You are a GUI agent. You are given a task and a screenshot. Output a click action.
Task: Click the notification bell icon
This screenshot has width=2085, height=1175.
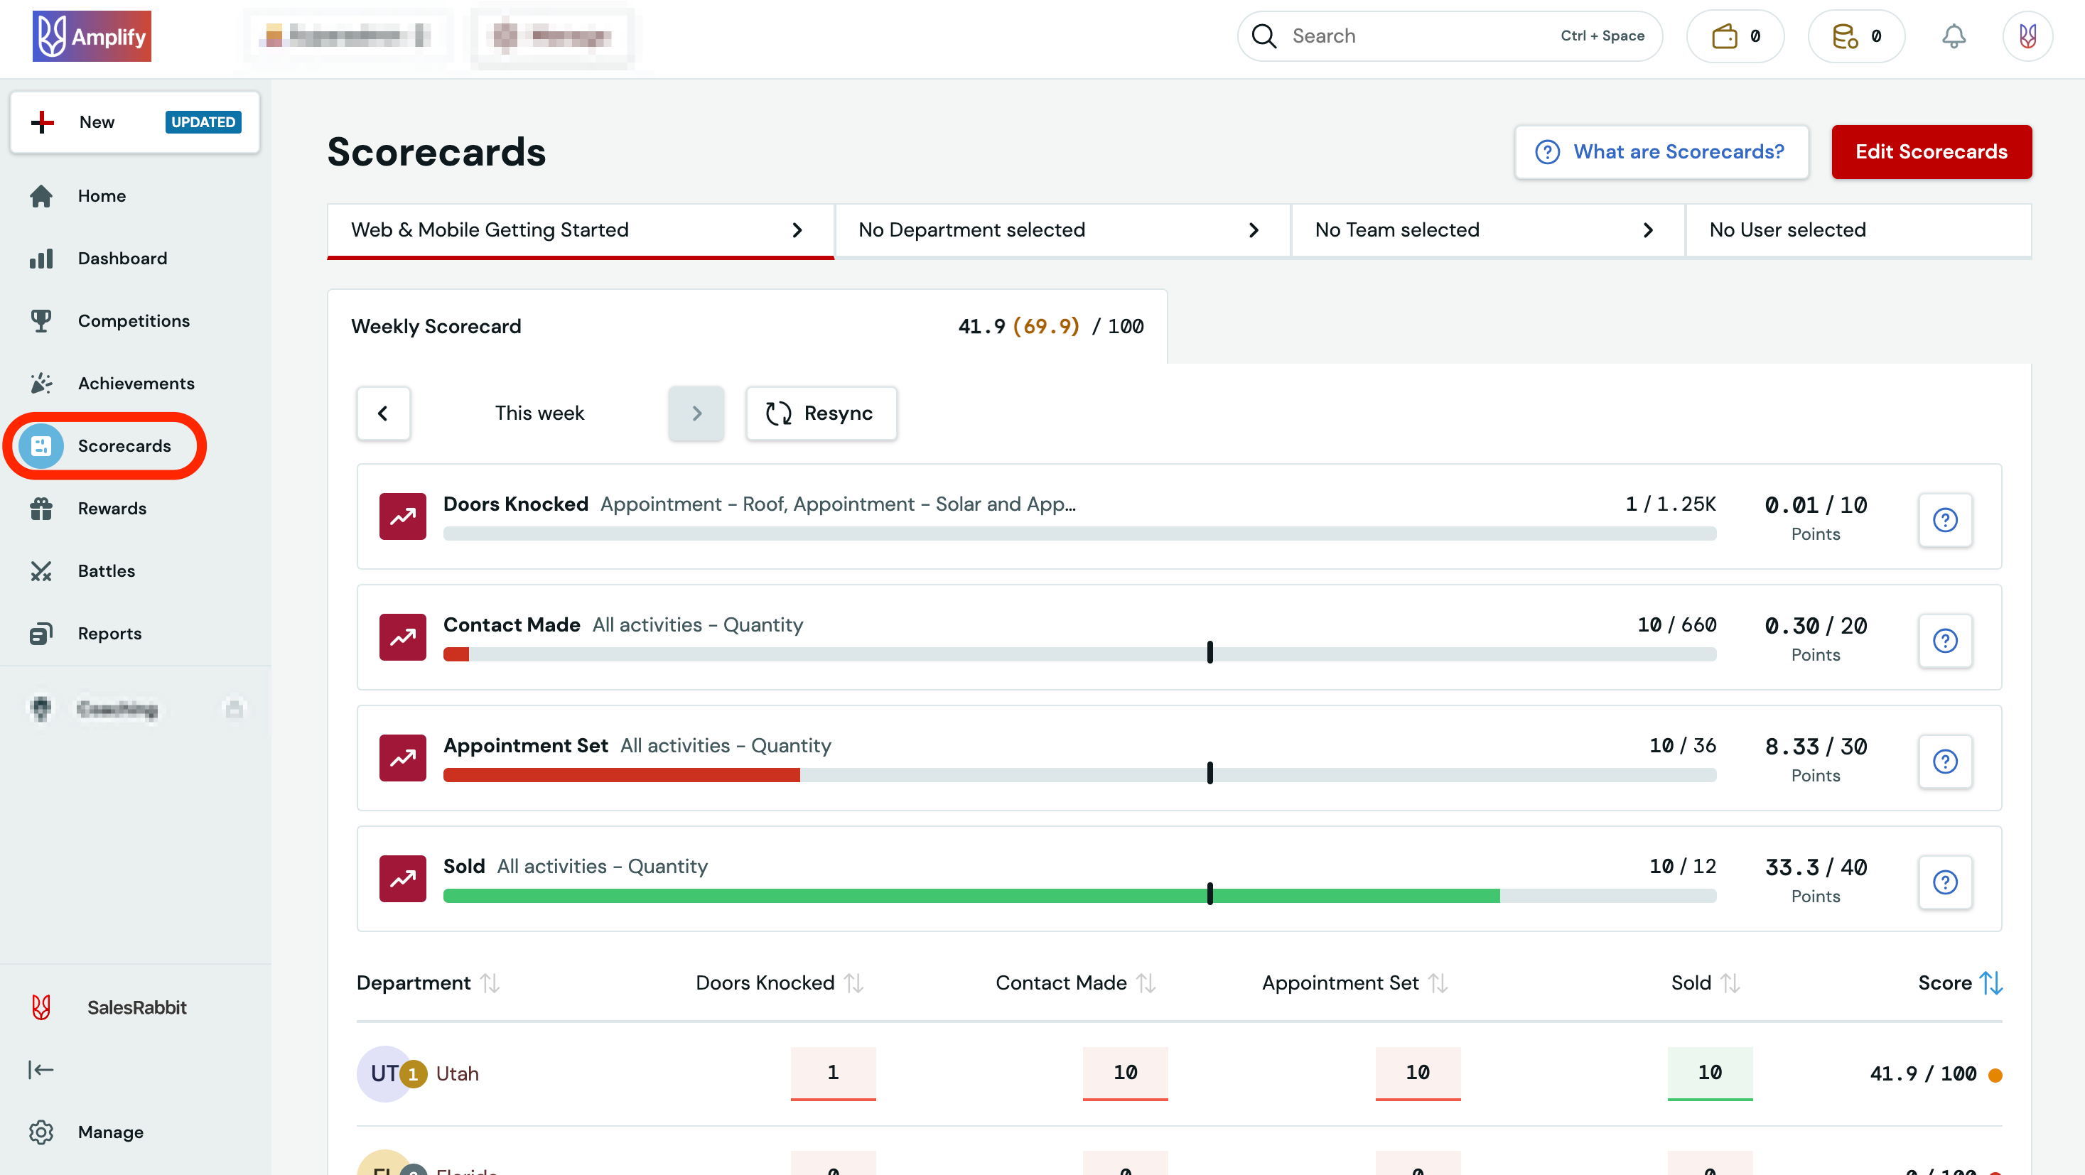point(1954,36)
